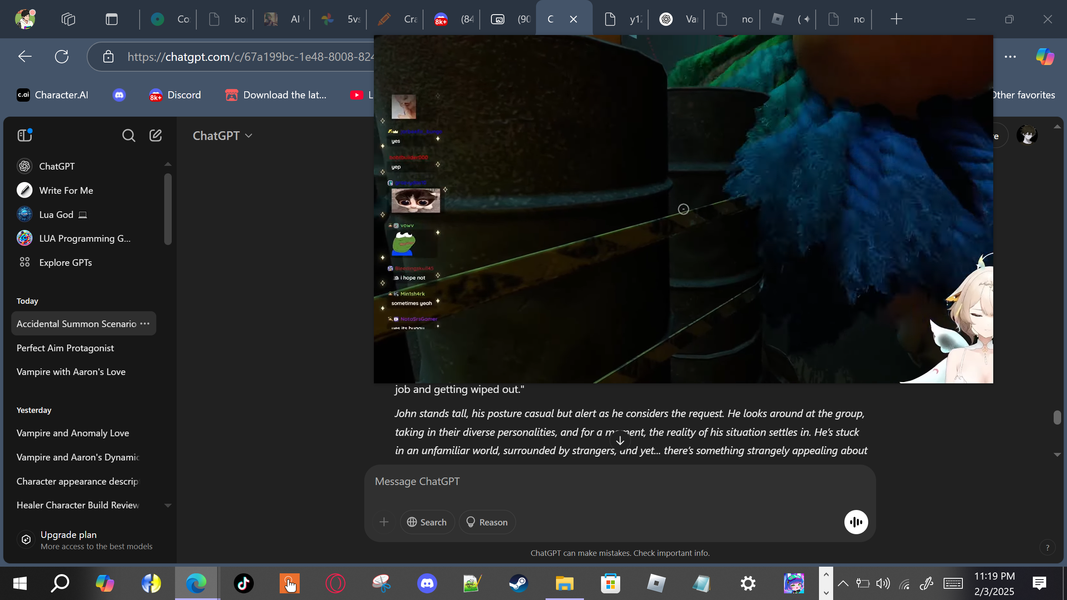Open a new browser tab
The width and height of the screenshot is (1067, 600).
pyautogui.click(x=896, y=19)
